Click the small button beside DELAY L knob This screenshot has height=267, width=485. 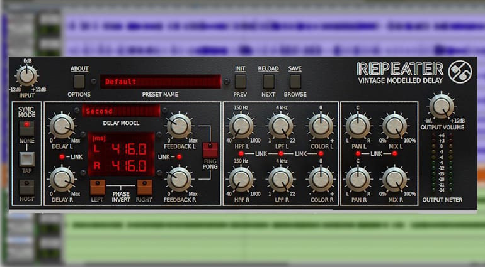83,134
